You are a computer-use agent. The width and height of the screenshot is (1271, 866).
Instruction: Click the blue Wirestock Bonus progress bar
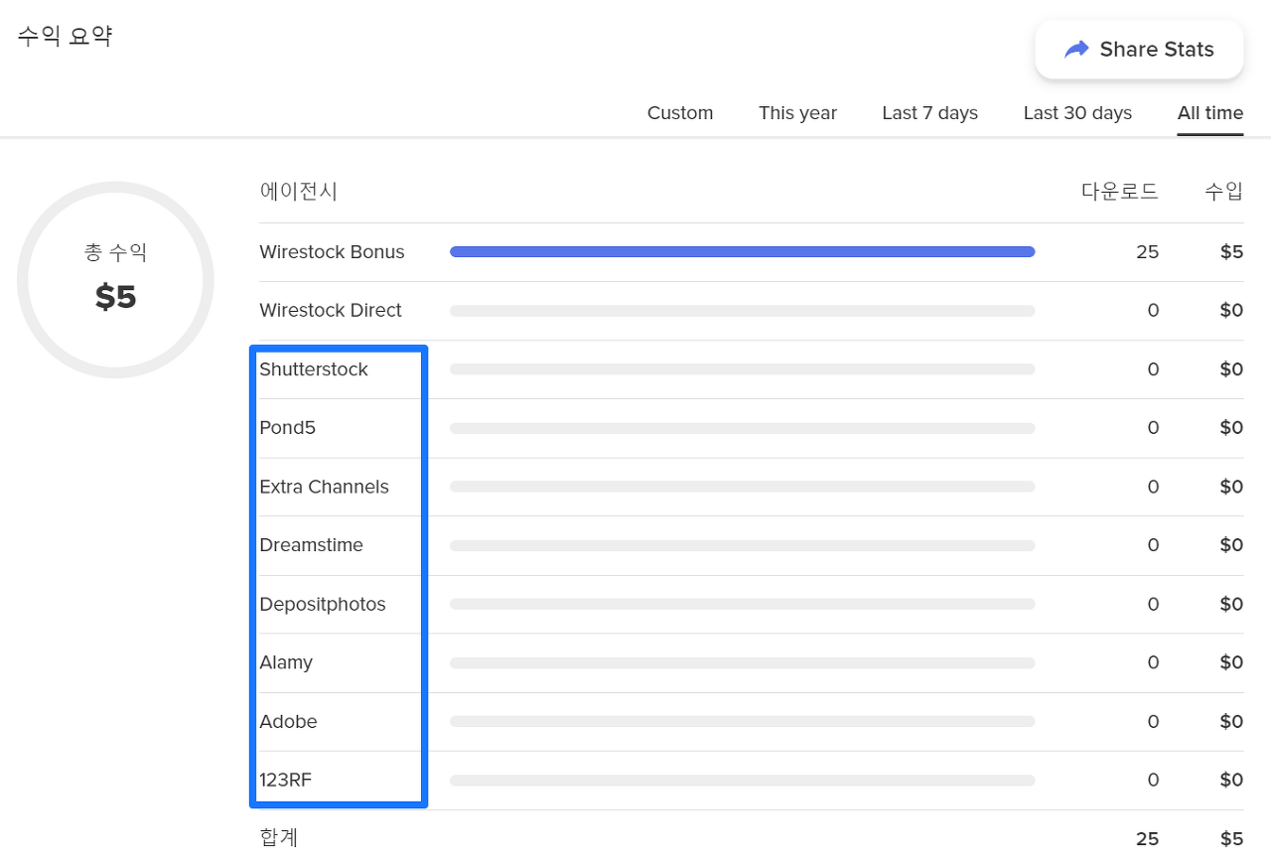pos(743,252)
